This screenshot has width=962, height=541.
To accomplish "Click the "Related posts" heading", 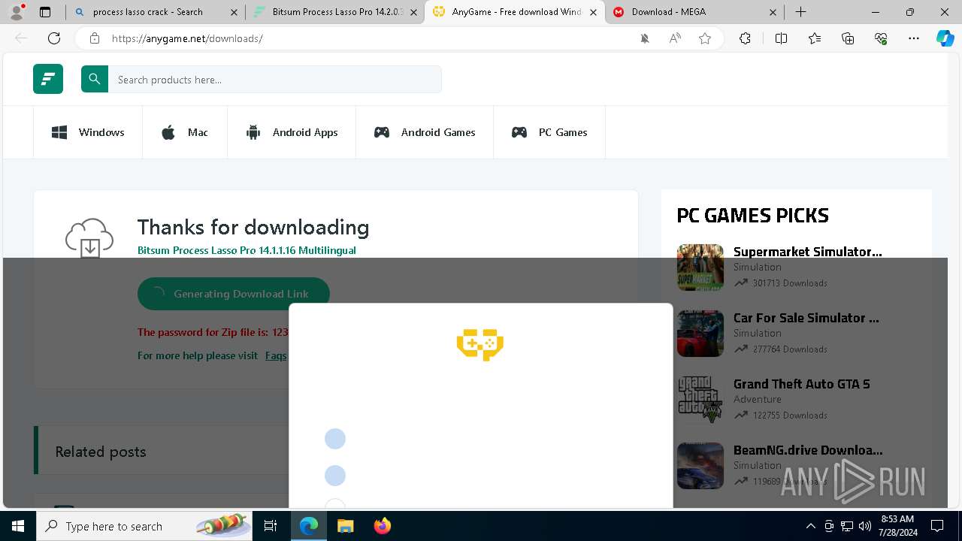I will pyautogui.click(x=101, y=452).
